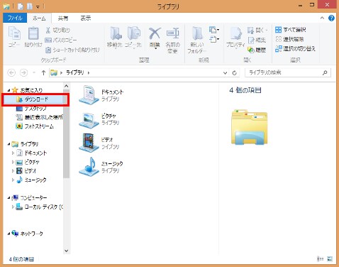The image size is (339, 267).
Task: Switch to the ホーム (Home) tab
Action: coord(39,18)
